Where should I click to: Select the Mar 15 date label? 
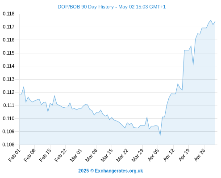[x=107, y=155]
